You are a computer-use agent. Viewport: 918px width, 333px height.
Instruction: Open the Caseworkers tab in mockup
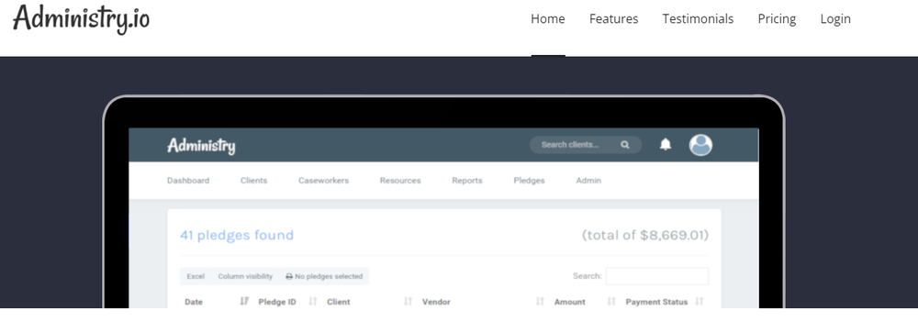click(323, 180)
